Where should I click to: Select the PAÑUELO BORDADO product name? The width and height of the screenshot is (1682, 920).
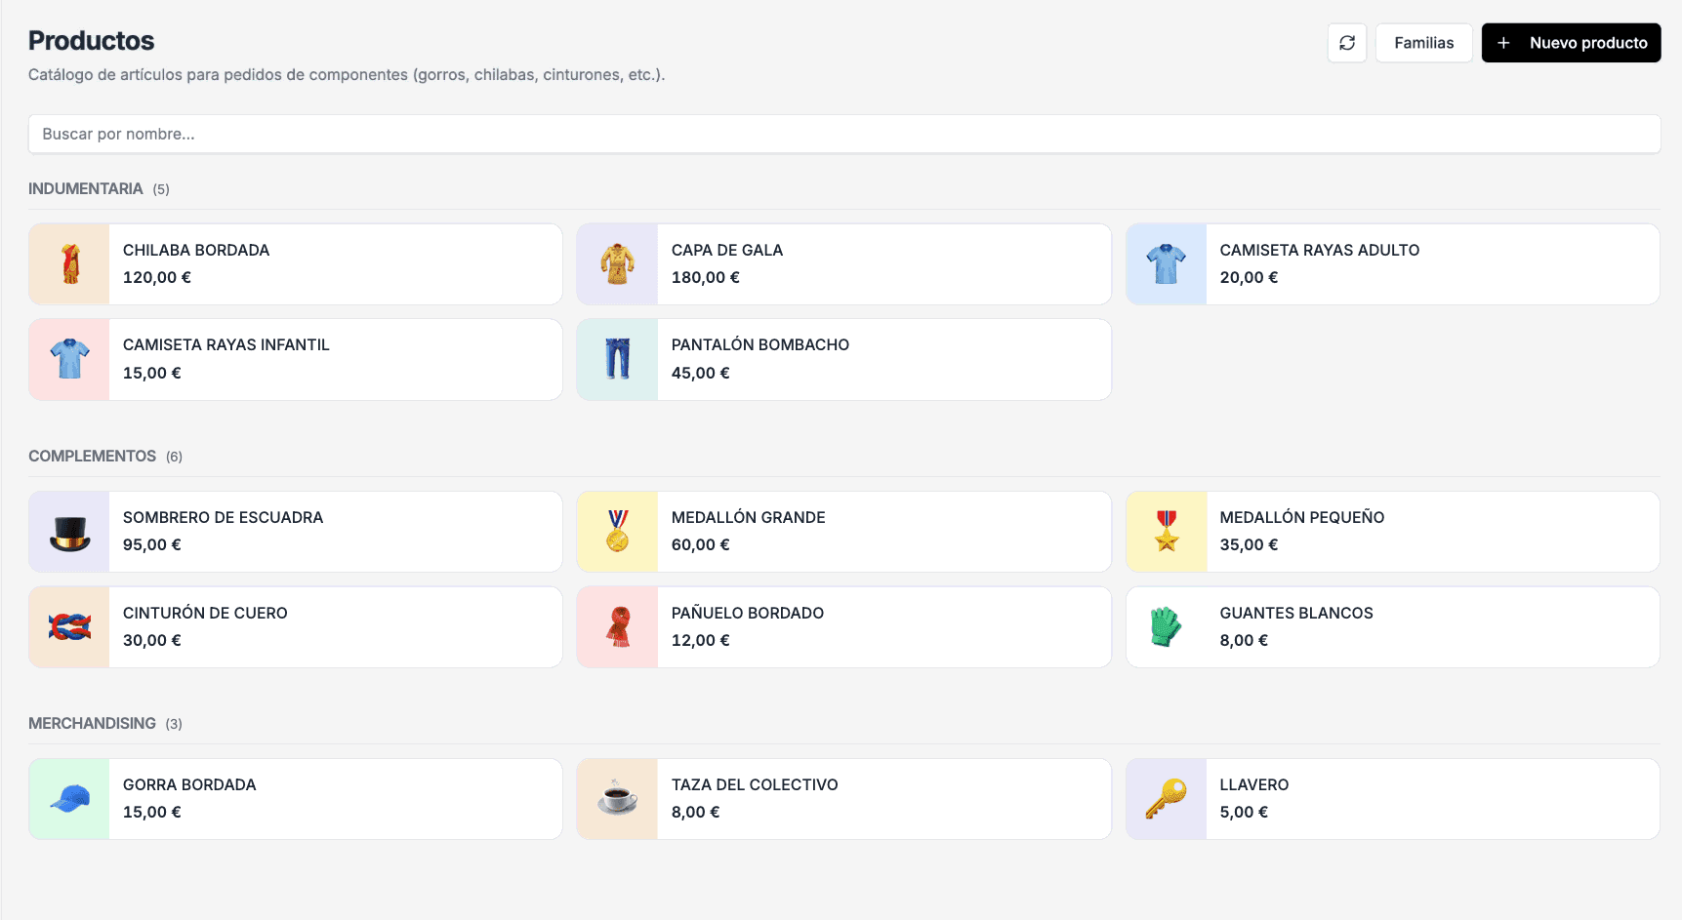pyautogui.click(x=748, y=613)
